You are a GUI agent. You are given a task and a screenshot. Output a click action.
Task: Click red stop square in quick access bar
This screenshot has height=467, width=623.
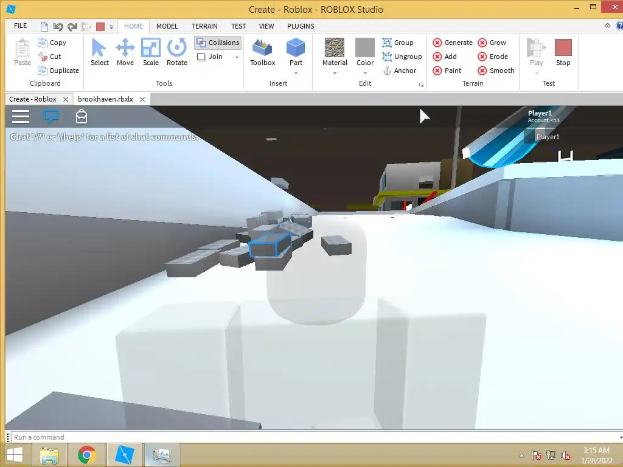coord(100,27)
